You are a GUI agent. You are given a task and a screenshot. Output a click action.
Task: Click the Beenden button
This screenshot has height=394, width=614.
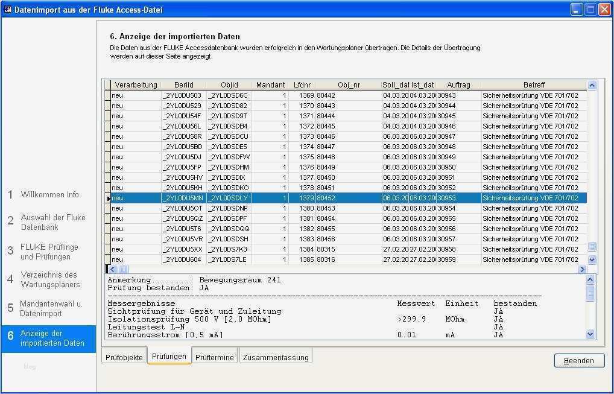[x=579, y=361]
